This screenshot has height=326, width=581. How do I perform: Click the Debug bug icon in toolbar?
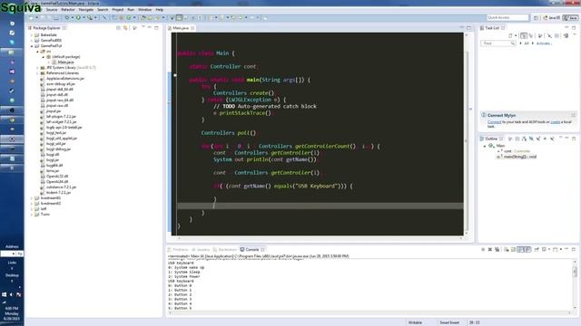coord(67,17)
